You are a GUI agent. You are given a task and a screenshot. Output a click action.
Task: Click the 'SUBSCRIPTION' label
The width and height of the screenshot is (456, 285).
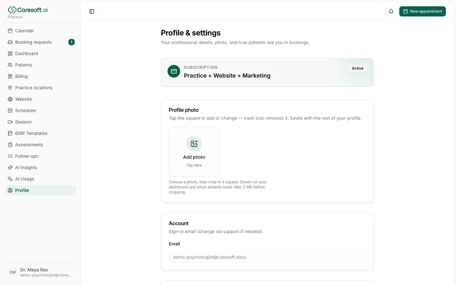point(201,67)
